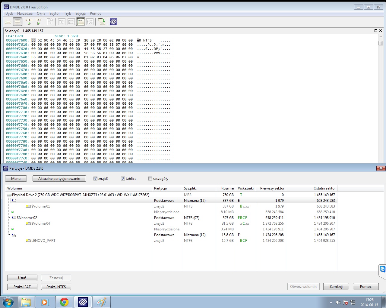Switch to the tree view toolbar icon
The image size is (386, 308).
pos(62,22)
